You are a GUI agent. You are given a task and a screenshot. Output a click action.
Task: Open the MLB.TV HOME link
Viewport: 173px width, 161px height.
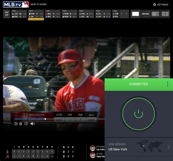(x=38, y=4)
